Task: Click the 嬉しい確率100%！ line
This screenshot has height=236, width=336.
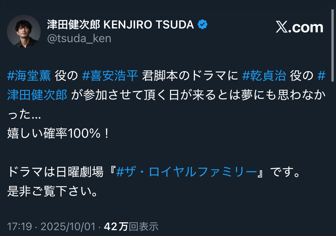Action: click(x=59, y=133)
